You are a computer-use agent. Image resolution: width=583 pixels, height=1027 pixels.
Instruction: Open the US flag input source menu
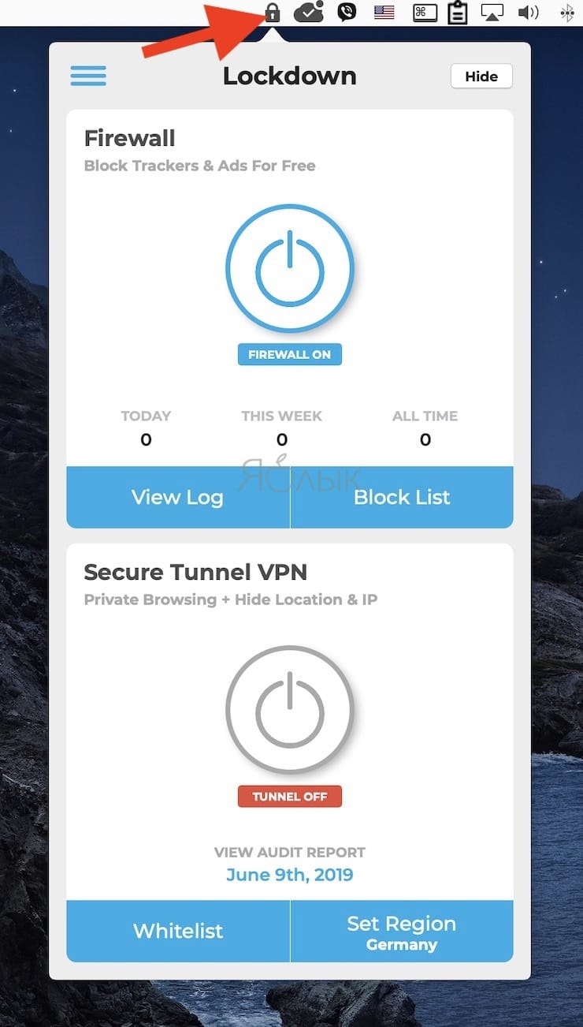pos(384,13)
